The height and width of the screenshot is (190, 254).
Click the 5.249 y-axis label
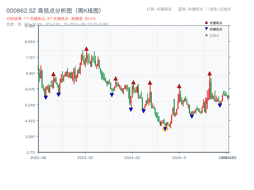(30, 105)
